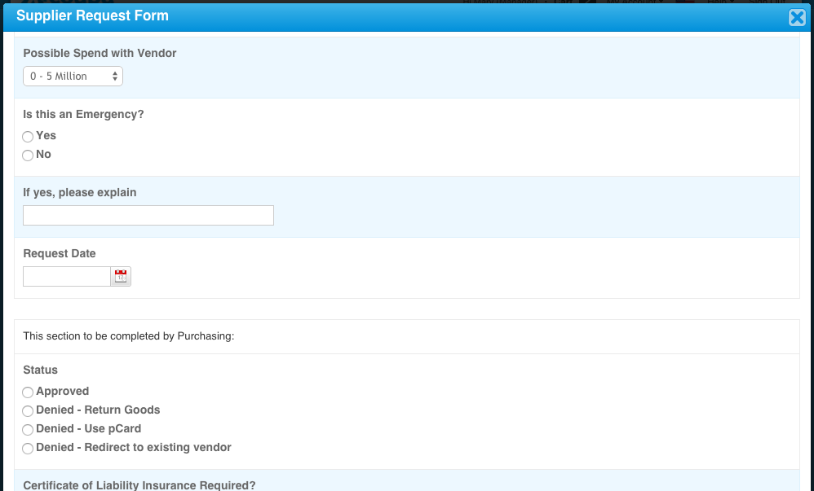Select Yes for emergency question
The height and width of the screenshot is (491, 814).
28,137
